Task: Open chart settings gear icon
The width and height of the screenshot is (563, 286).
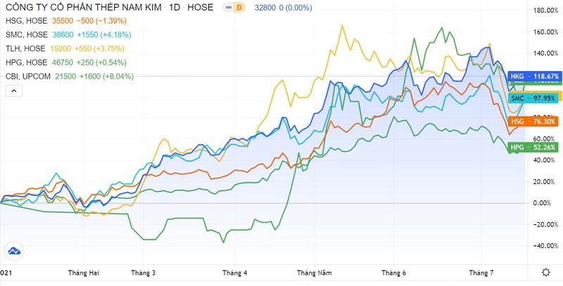Action: (x=546, y=272)
